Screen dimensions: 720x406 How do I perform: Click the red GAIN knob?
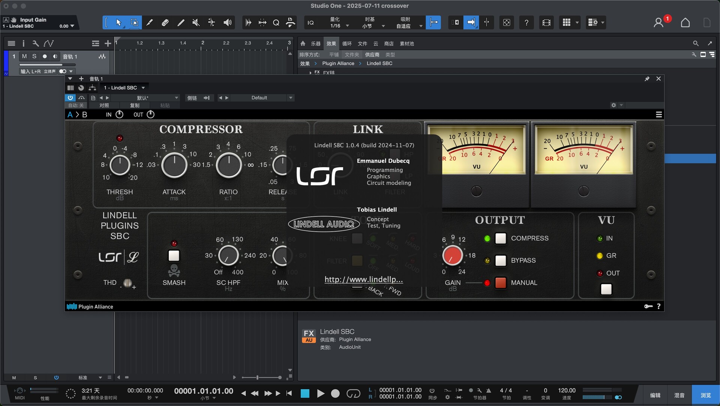tap(452, 256)
